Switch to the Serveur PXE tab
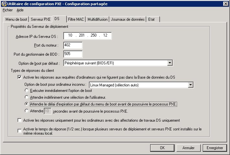 pos(41,19)
